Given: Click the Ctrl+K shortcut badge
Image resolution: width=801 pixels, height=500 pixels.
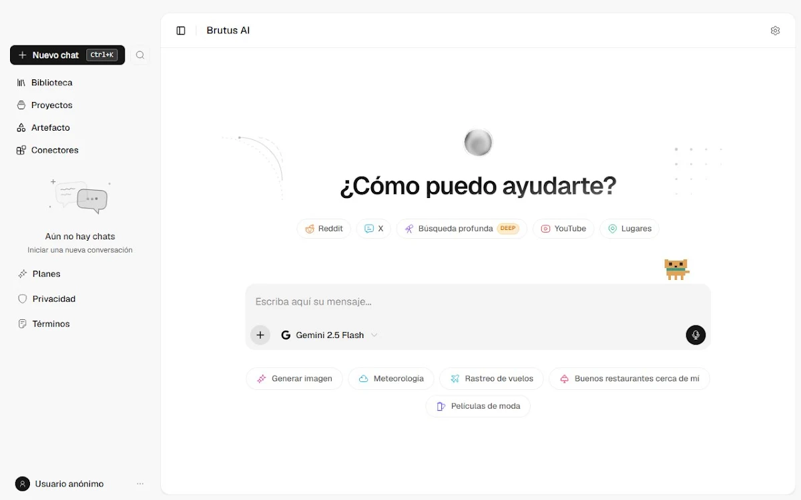Looking at the screenshot, I should (x=102, y=55).
